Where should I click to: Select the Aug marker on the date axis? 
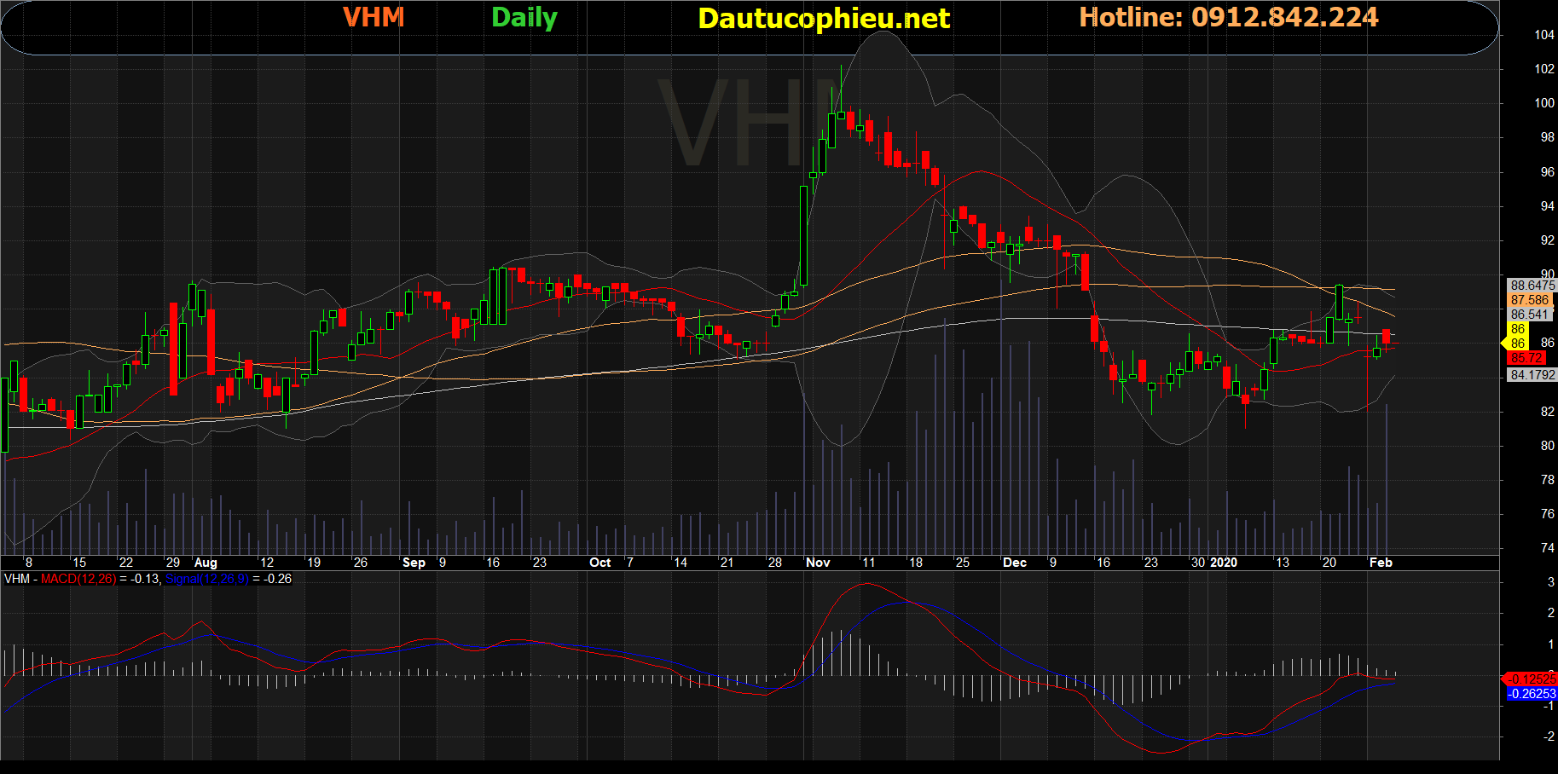coord(206,563)
